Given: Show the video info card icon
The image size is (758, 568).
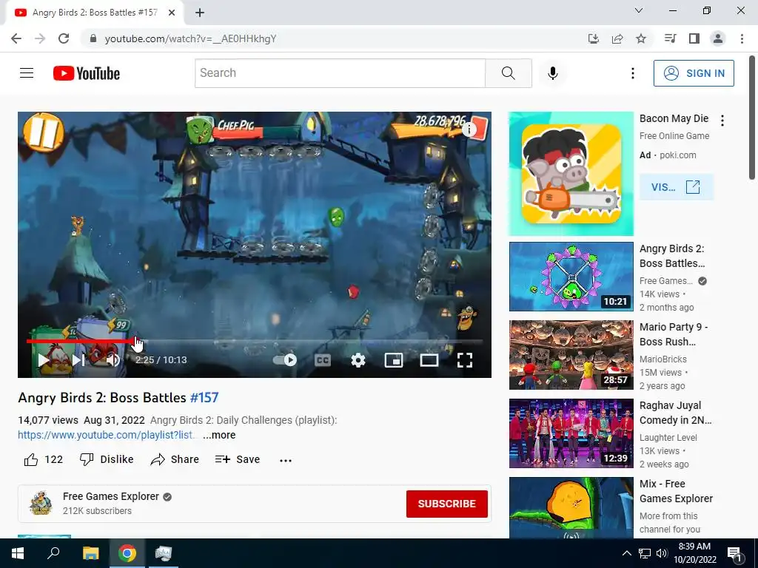Looking at the screenshot, I should point(469,129).
